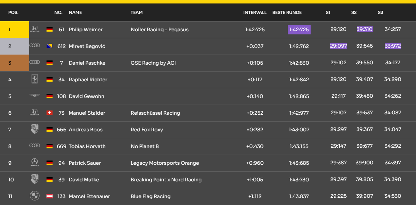The image size is (416, 205).
Task: Click the Bosnian flag next to Mirvet Begović
Action: (x=50, y=46)
